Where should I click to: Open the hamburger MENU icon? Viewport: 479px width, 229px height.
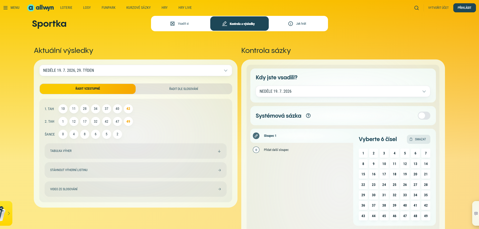click(5, 8)
